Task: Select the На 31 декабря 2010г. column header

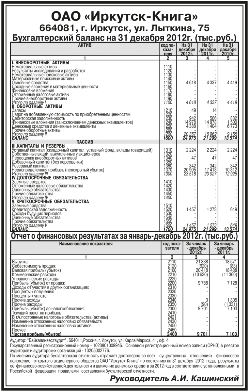Action: click(x=228, y=49)
